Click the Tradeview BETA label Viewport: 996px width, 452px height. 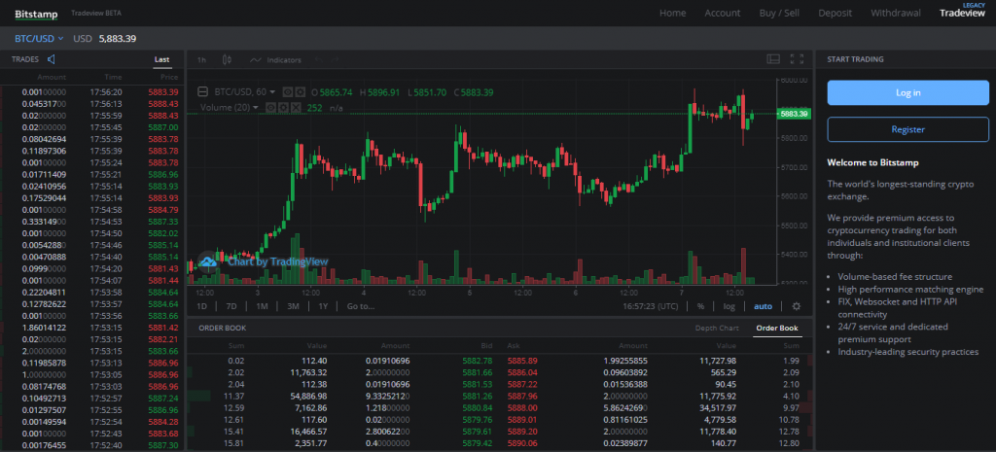96,14
